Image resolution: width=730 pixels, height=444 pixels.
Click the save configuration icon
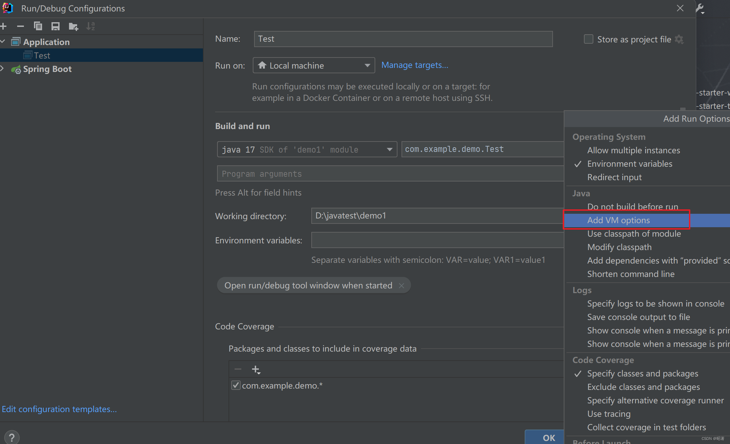tap(55, 26)
